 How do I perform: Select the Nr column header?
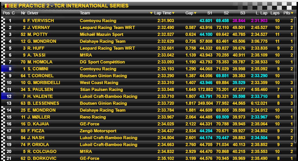click(x=23, y=13)
